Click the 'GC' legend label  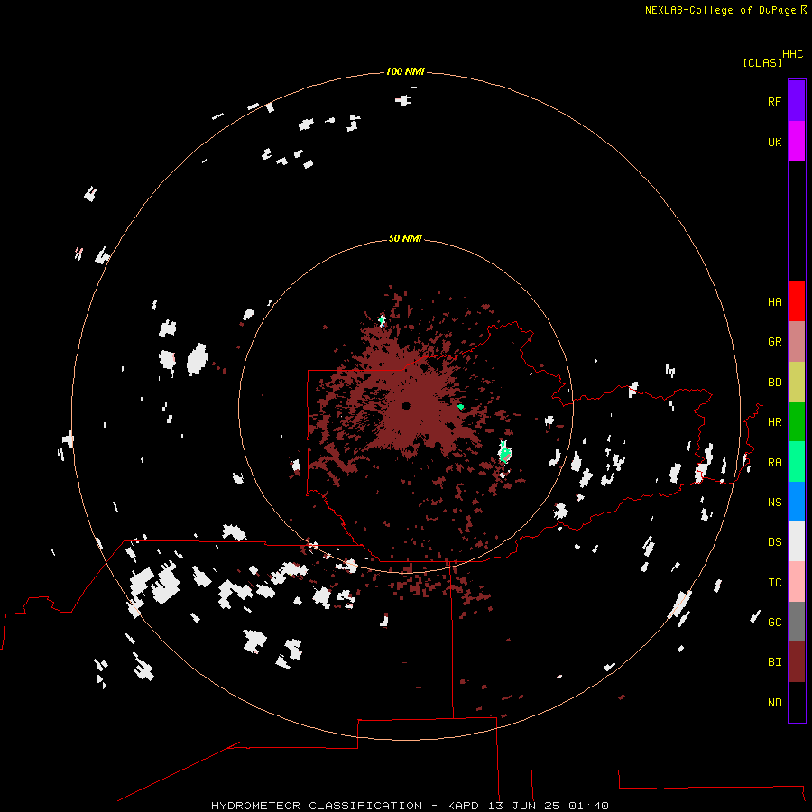[774, 623]
